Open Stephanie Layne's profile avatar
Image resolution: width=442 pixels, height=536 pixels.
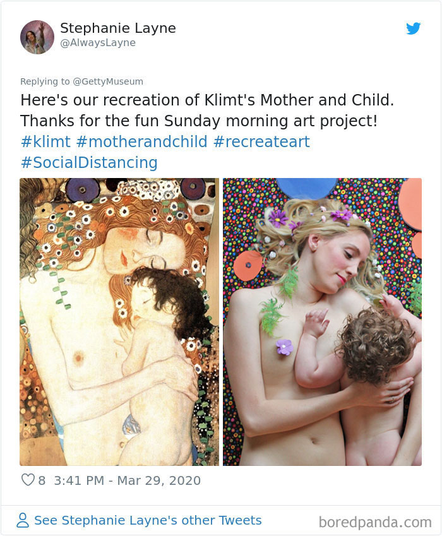[x=37, y=37]
